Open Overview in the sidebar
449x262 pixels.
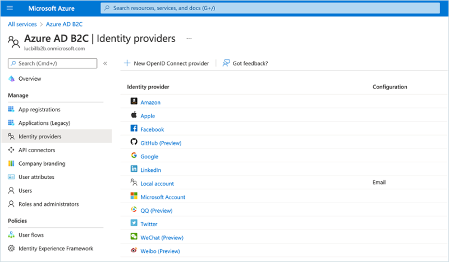pyautogui.click(x=30, y=78)
